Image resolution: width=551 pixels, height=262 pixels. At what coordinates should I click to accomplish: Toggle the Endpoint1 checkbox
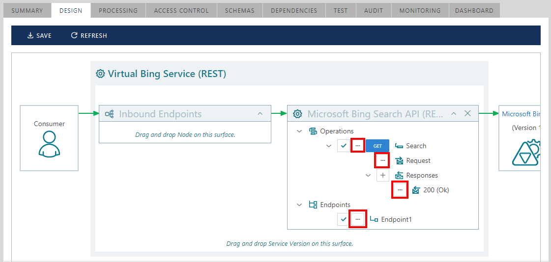pyautogui.click(x=344, y=219)
